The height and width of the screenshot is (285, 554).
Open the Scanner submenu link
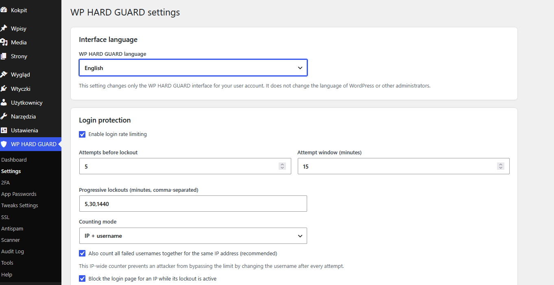11,240
